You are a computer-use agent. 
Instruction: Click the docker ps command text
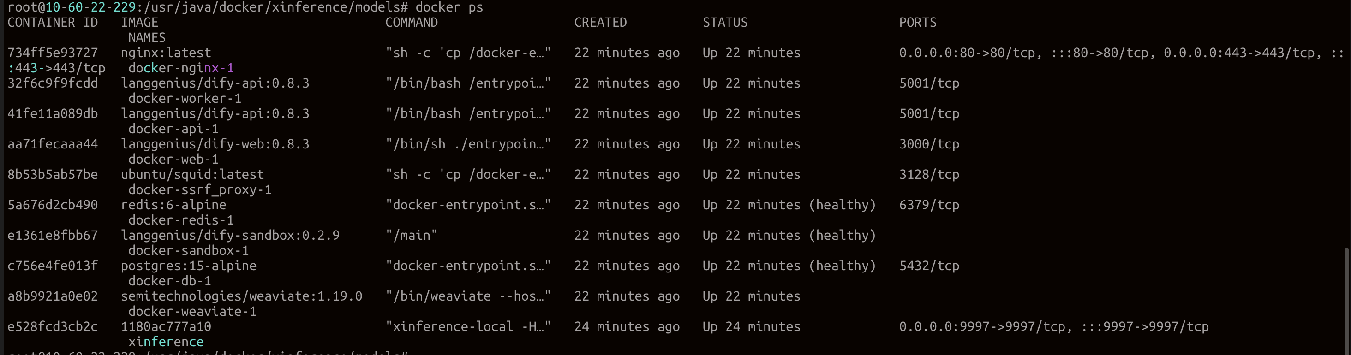coord(449,7)
